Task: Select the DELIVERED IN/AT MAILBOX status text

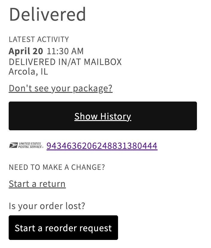Action: [65, 62]
